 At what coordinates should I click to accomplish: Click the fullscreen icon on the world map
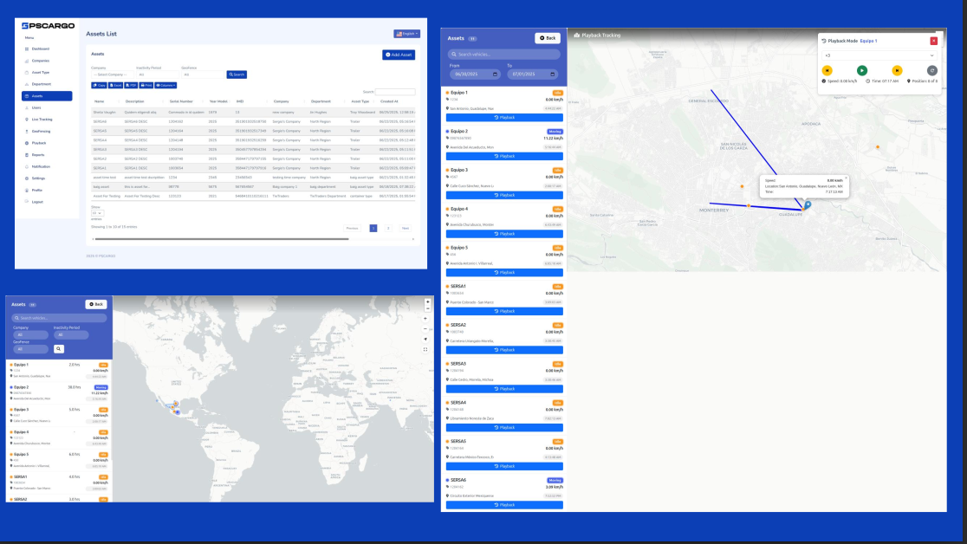click(426, 349)
